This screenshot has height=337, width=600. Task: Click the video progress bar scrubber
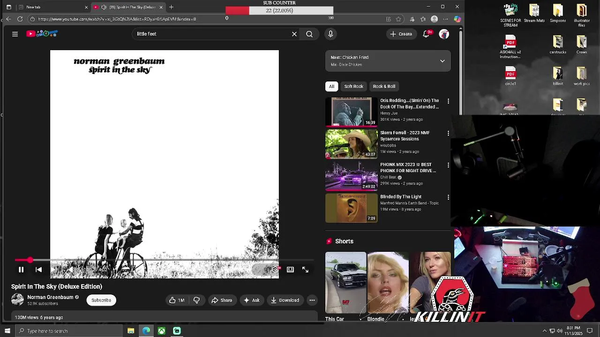click(x=30, y=260)
